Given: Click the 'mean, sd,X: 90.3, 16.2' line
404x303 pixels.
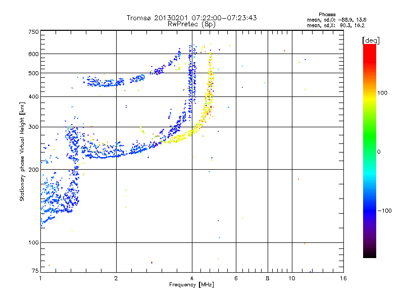Looking at the screenshot, I should [x=336, y=25].
